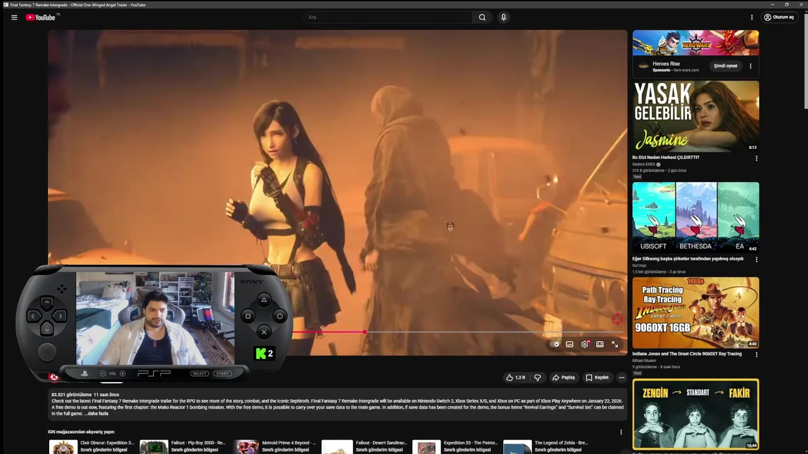Click the PSP overlay triangle button
The height and width of the screenshot is (454, 808).
(264, 300)
